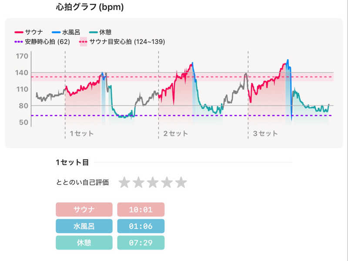Click the rest time 07:29 field
This screenshot has width=348, height=261.
141,243
